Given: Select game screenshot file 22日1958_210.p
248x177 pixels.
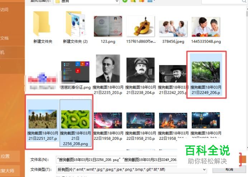Looking at the screenshot, I should click(x=140, y=120).
